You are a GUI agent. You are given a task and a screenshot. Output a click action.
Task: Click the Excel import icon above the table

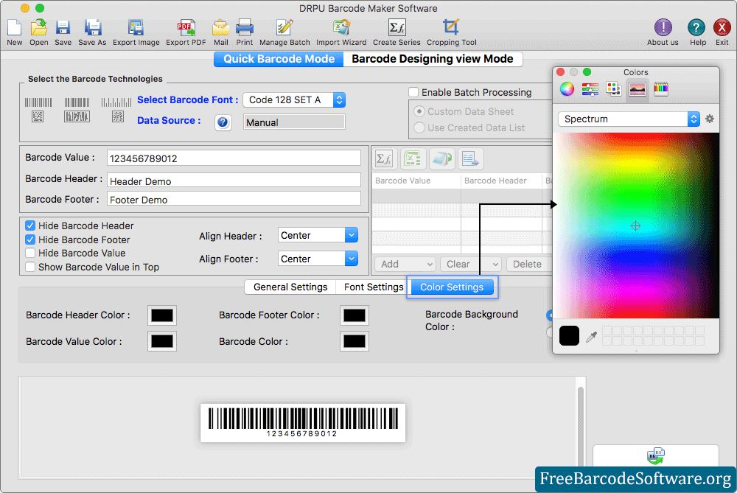pyautogui.click(x=413, y=159)
